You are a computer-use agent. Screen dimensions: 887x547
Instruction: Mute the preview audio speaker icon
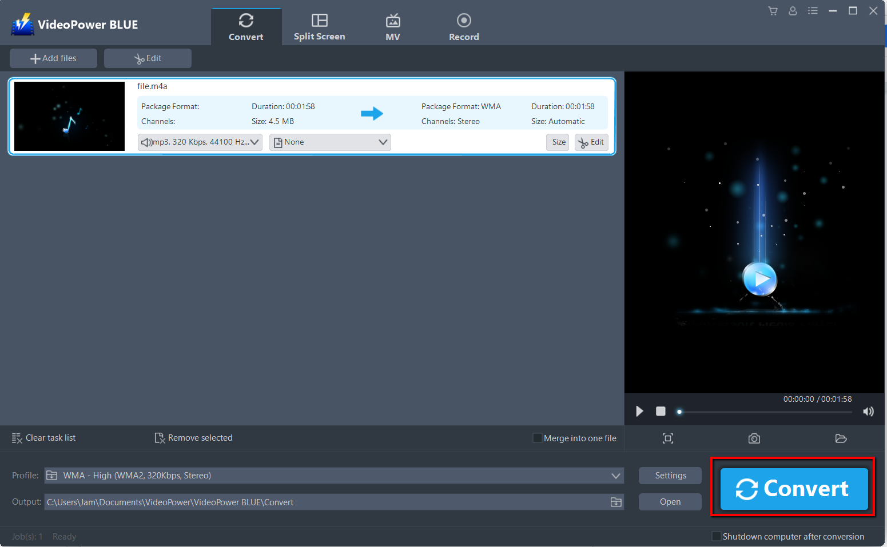tap(868, 411)
